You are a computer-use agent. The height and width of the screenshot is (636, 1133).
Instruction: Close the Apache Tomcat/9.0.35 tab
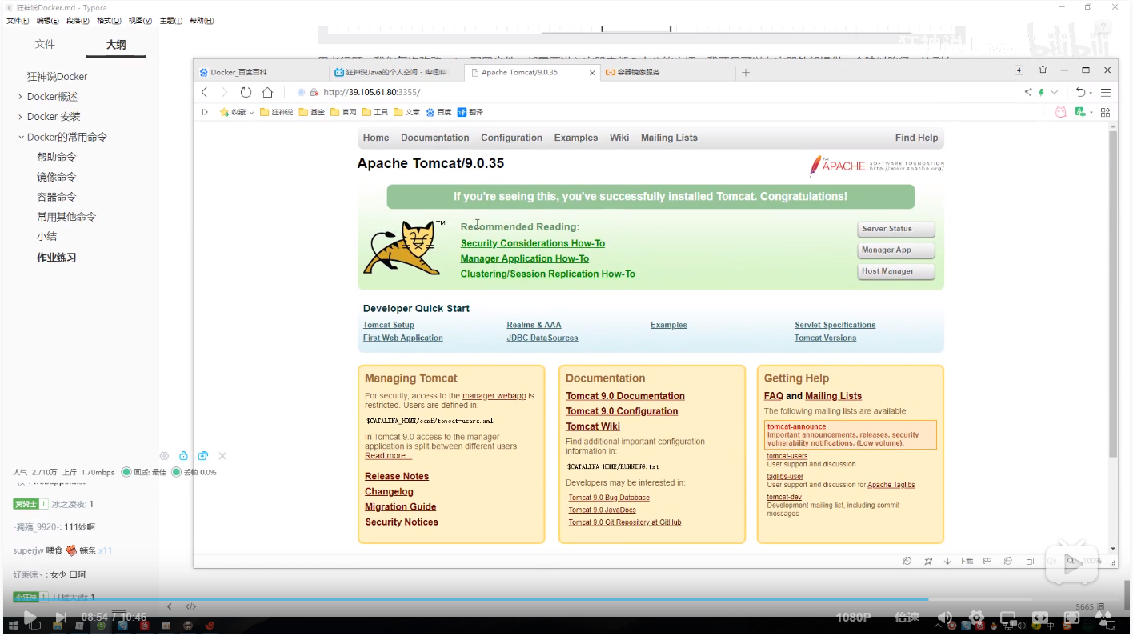(x=592, y=72)
